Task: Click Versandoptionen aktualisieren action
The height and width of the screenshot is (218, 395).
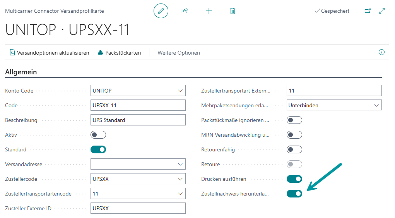Action: 50,53
